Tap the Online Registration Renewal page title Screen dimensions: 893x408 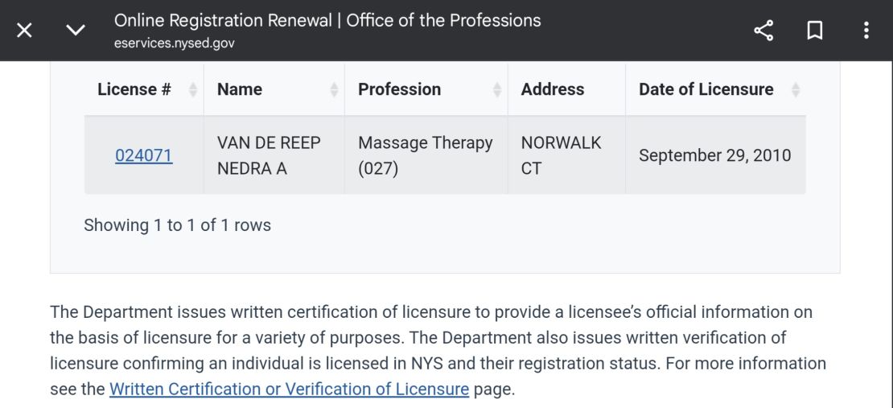(327, 20)
